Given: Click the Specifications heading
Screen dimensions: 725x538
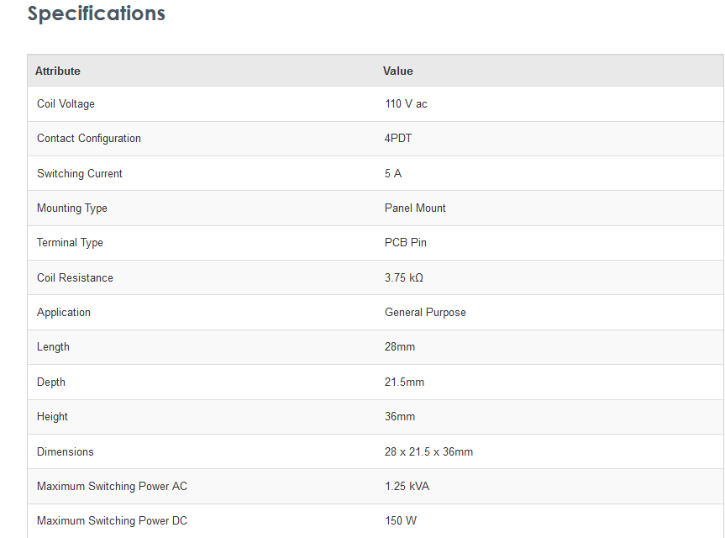Looking at the screenshot, I should (97, 14).
